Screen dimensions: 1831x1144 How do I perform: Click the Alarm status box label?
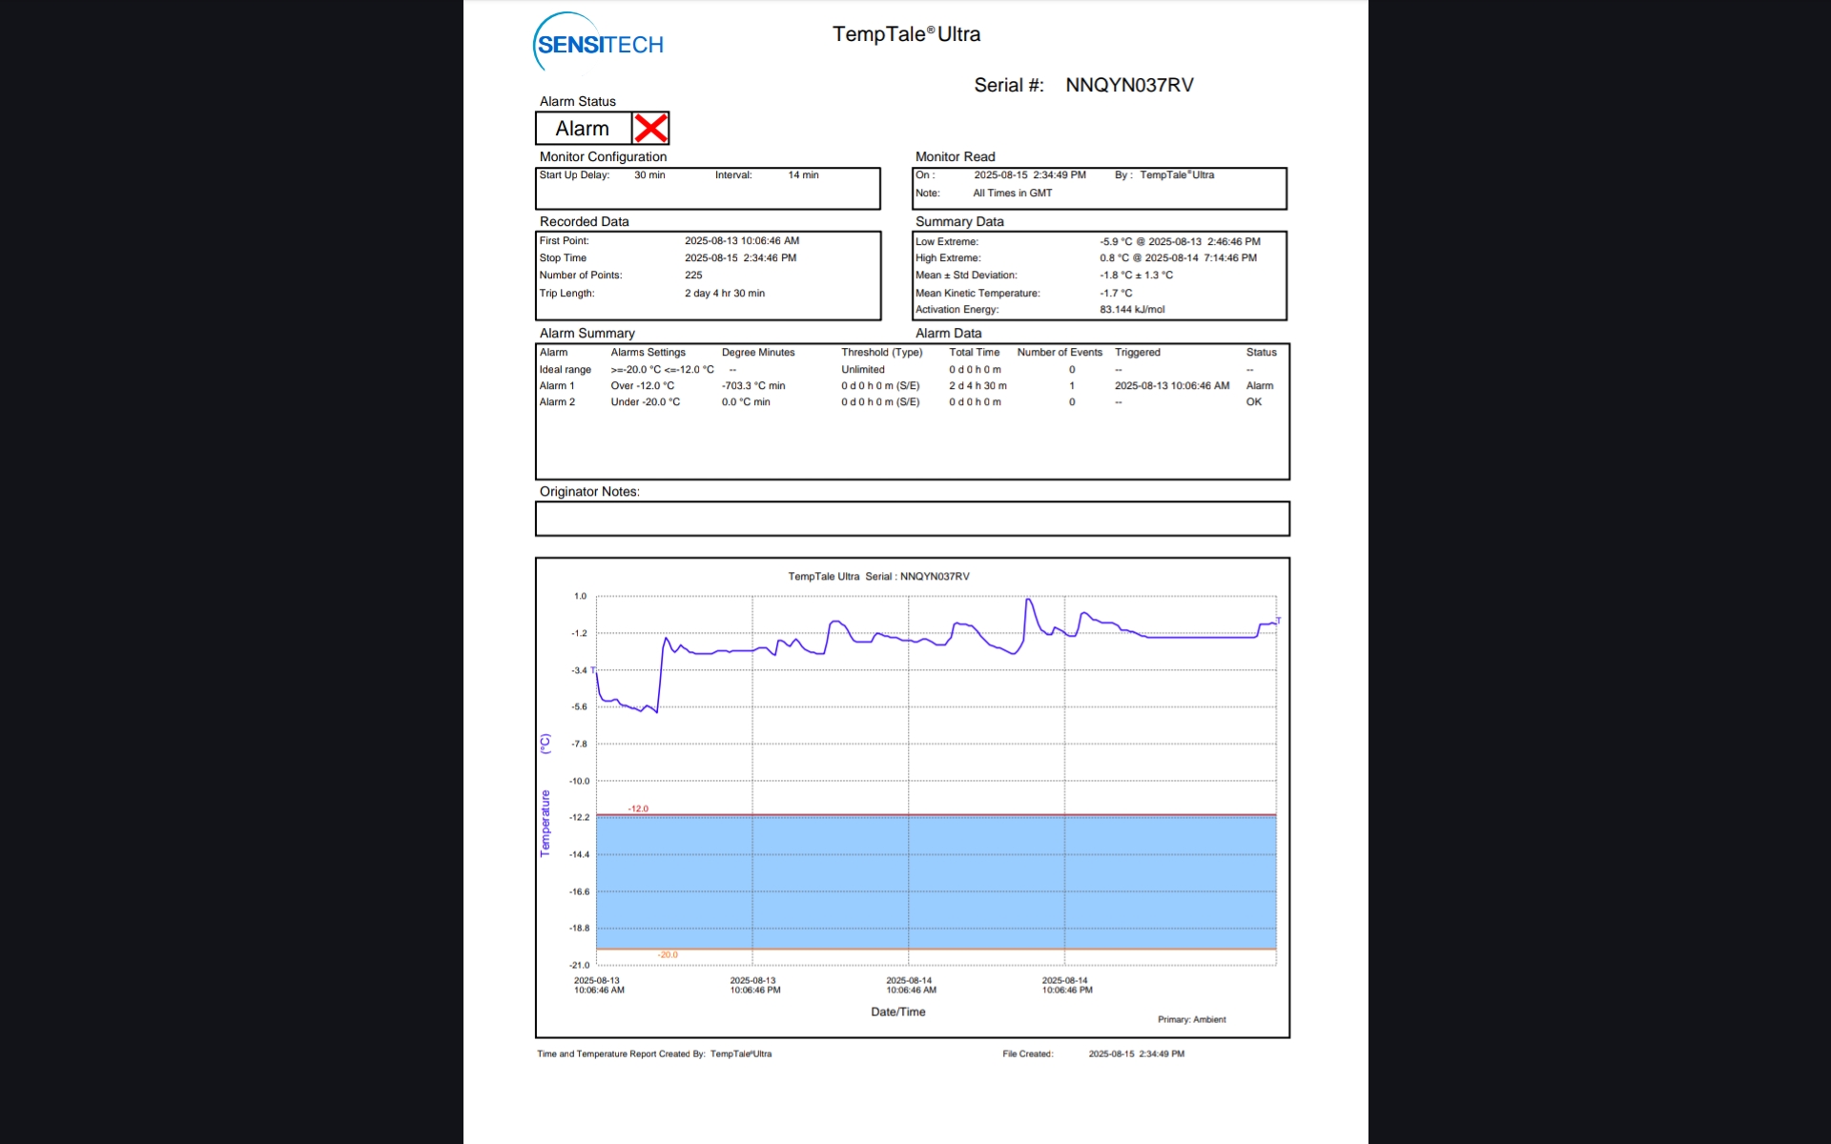[x=582, y=129]
